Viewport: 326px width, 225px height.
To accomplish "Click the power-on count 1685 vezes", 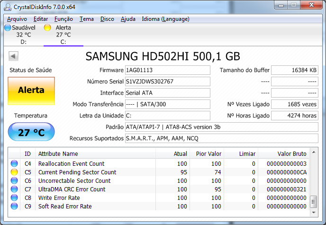I will (x=295, y=104).
